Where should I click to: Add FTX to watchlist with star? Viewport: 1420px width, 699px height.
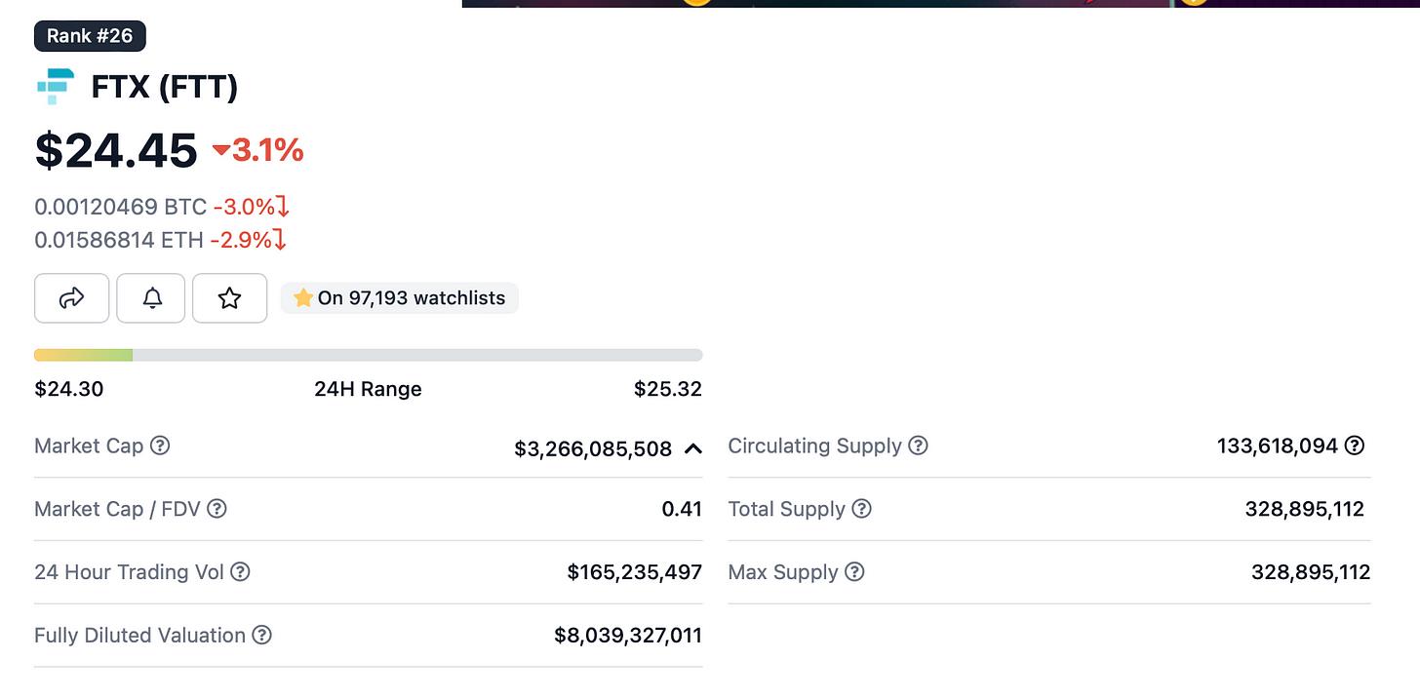click(230, 298)
